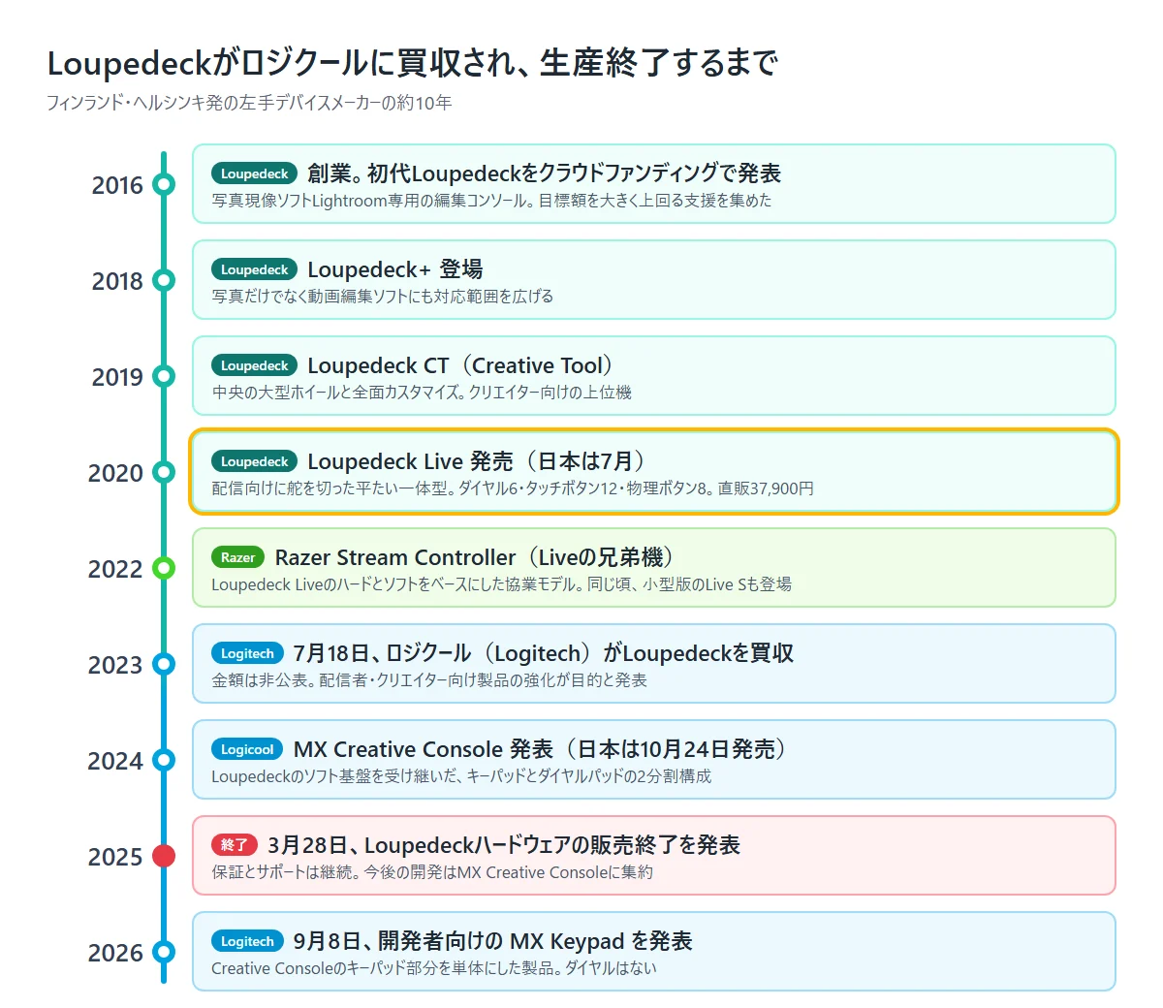Click the description 金額は非公表
Viewport: 1163px width, 1008px height.
tap(429, 680)
